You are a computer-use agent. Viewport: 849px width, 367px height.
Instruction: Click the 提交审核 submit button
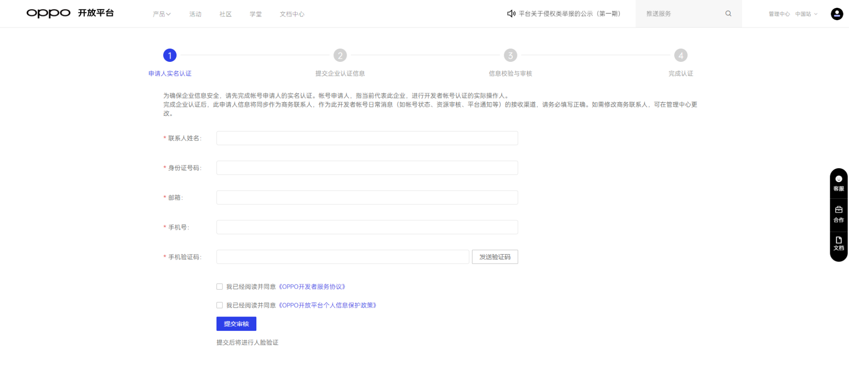click(x=236, y=324)
